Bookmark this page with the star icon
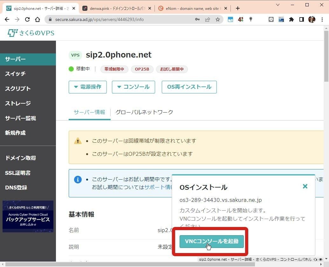The width and height of the screenshot is (329, 267). coord(218,19)
